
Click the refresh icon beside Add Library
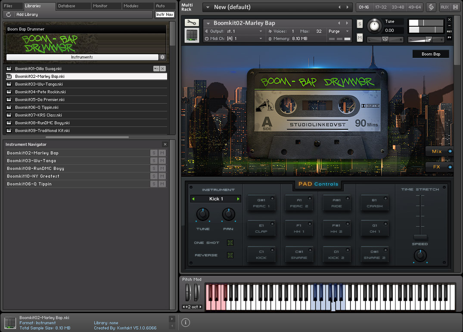tap(9, 15)
